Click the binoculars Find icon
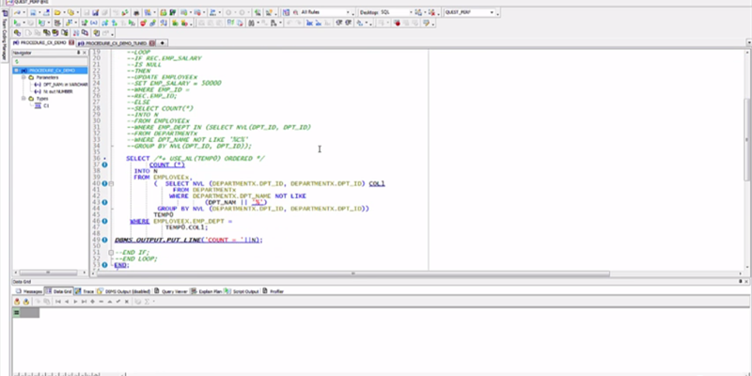The image size is (752, 376). click(x=251, y=23)
